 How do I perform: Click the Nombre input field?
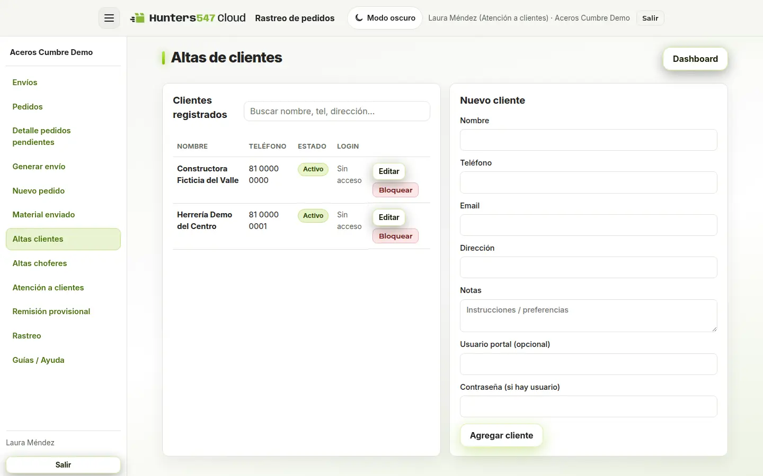[589, 140]
